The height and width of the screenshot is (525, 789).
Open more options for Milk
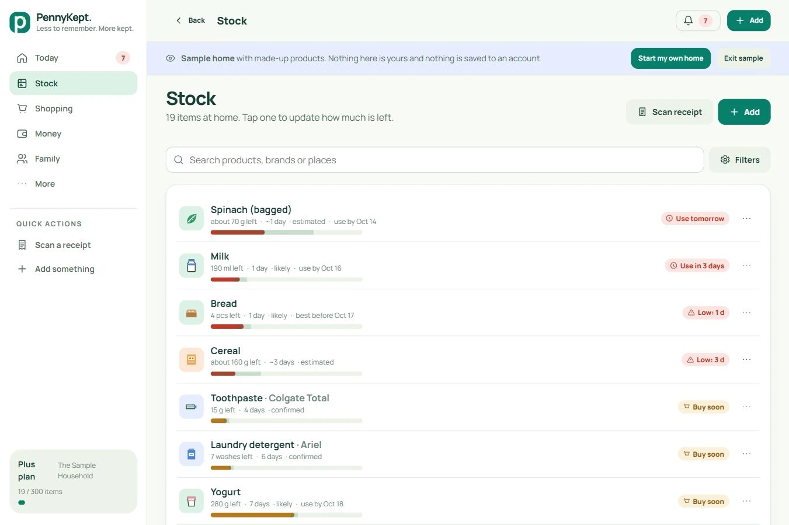[x=747, y=265]
